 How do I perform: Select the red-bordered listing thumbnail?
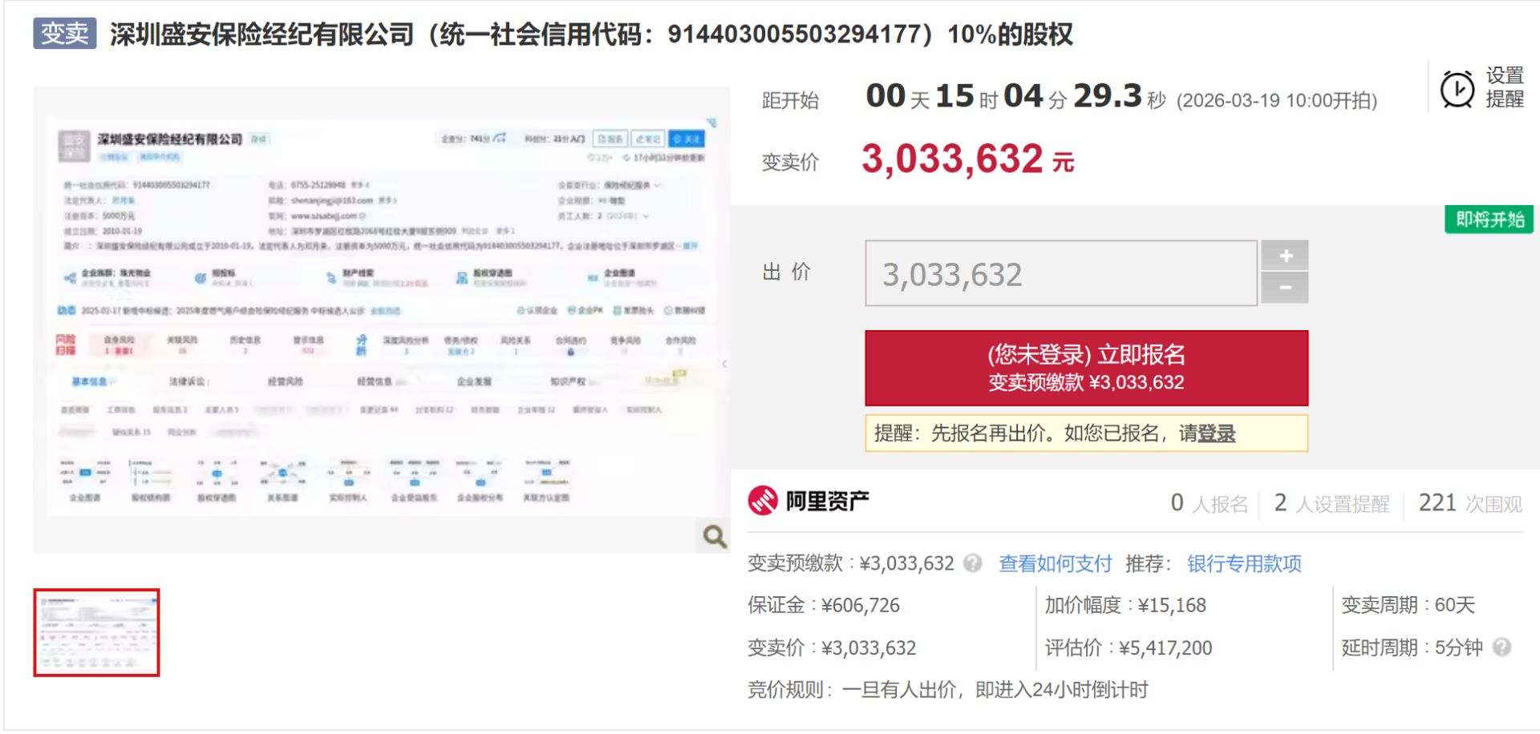point(95,634)
